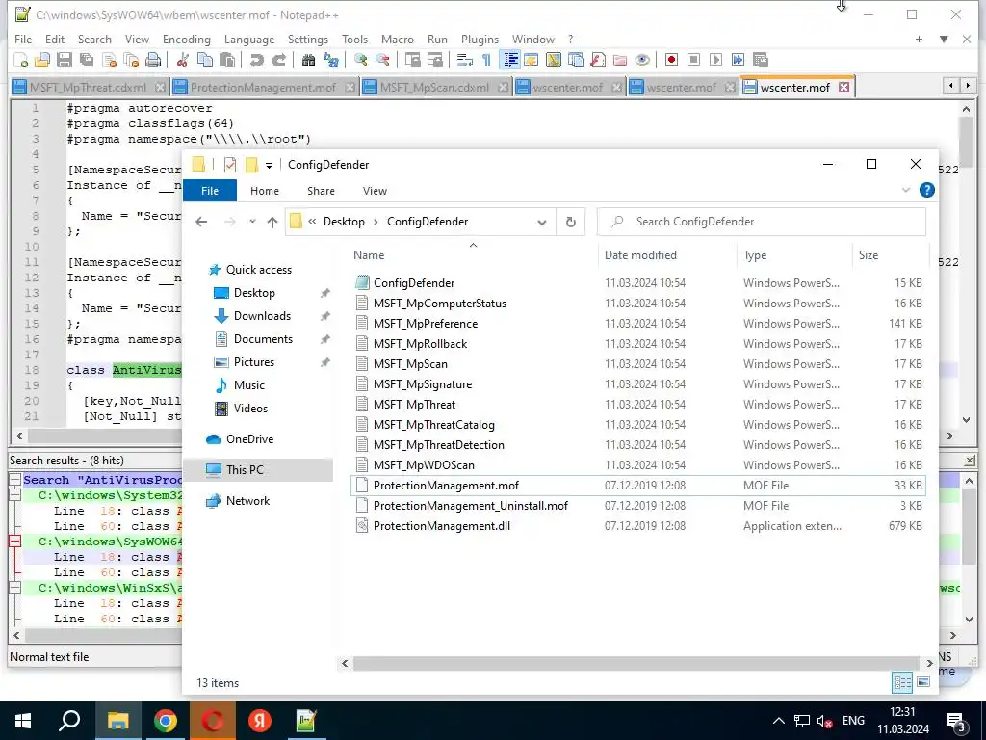Zoom out using the toolbar magnifier
Screen dimensions: 986x740
pyautogui.click(x=382, y=61)
